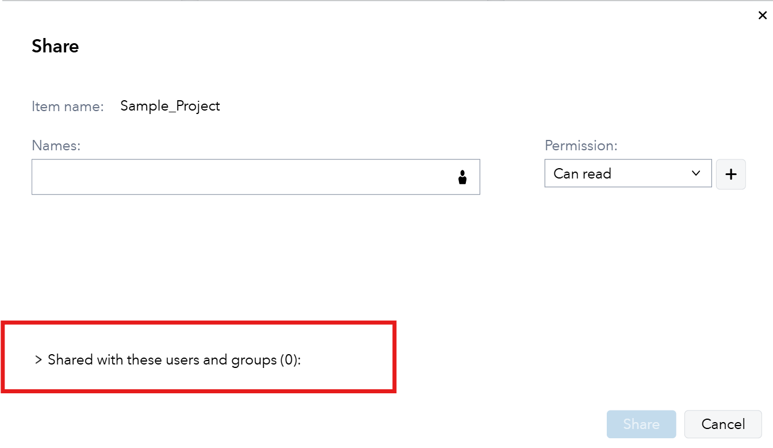Open the user picker person icon
The image size is (773, 448).
pos(462,177)
